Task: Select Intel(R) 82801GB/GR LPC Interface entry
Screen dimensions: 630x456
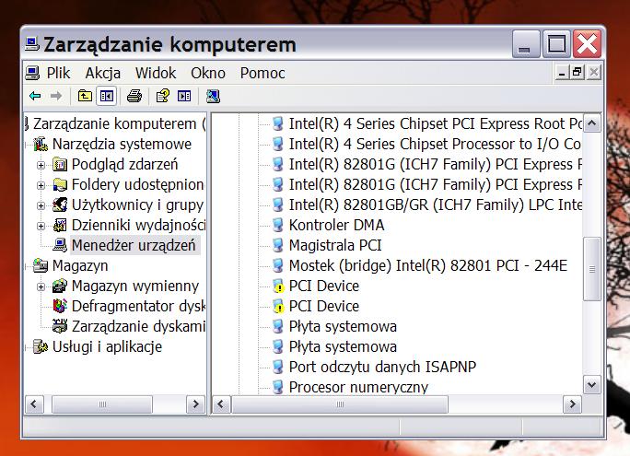Action: [435, 205]
